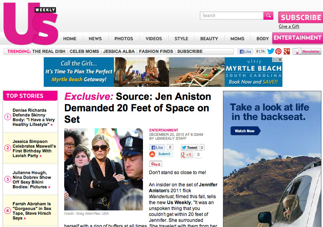
Task: Open Denise Richards skinny body story
Action: [33, 117]
